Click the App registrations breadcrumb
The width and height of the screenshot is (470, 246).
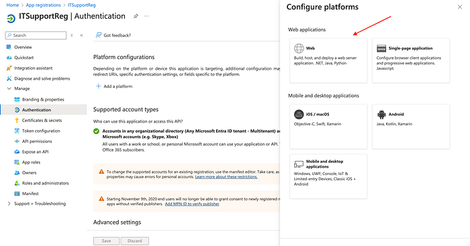tap(43, 5)
